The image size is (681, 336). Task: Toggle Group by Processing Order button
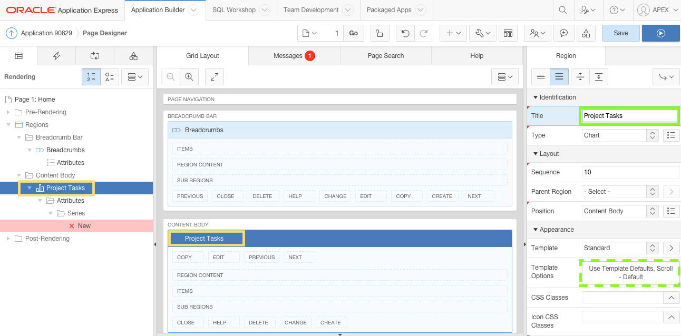click(91, 77)
